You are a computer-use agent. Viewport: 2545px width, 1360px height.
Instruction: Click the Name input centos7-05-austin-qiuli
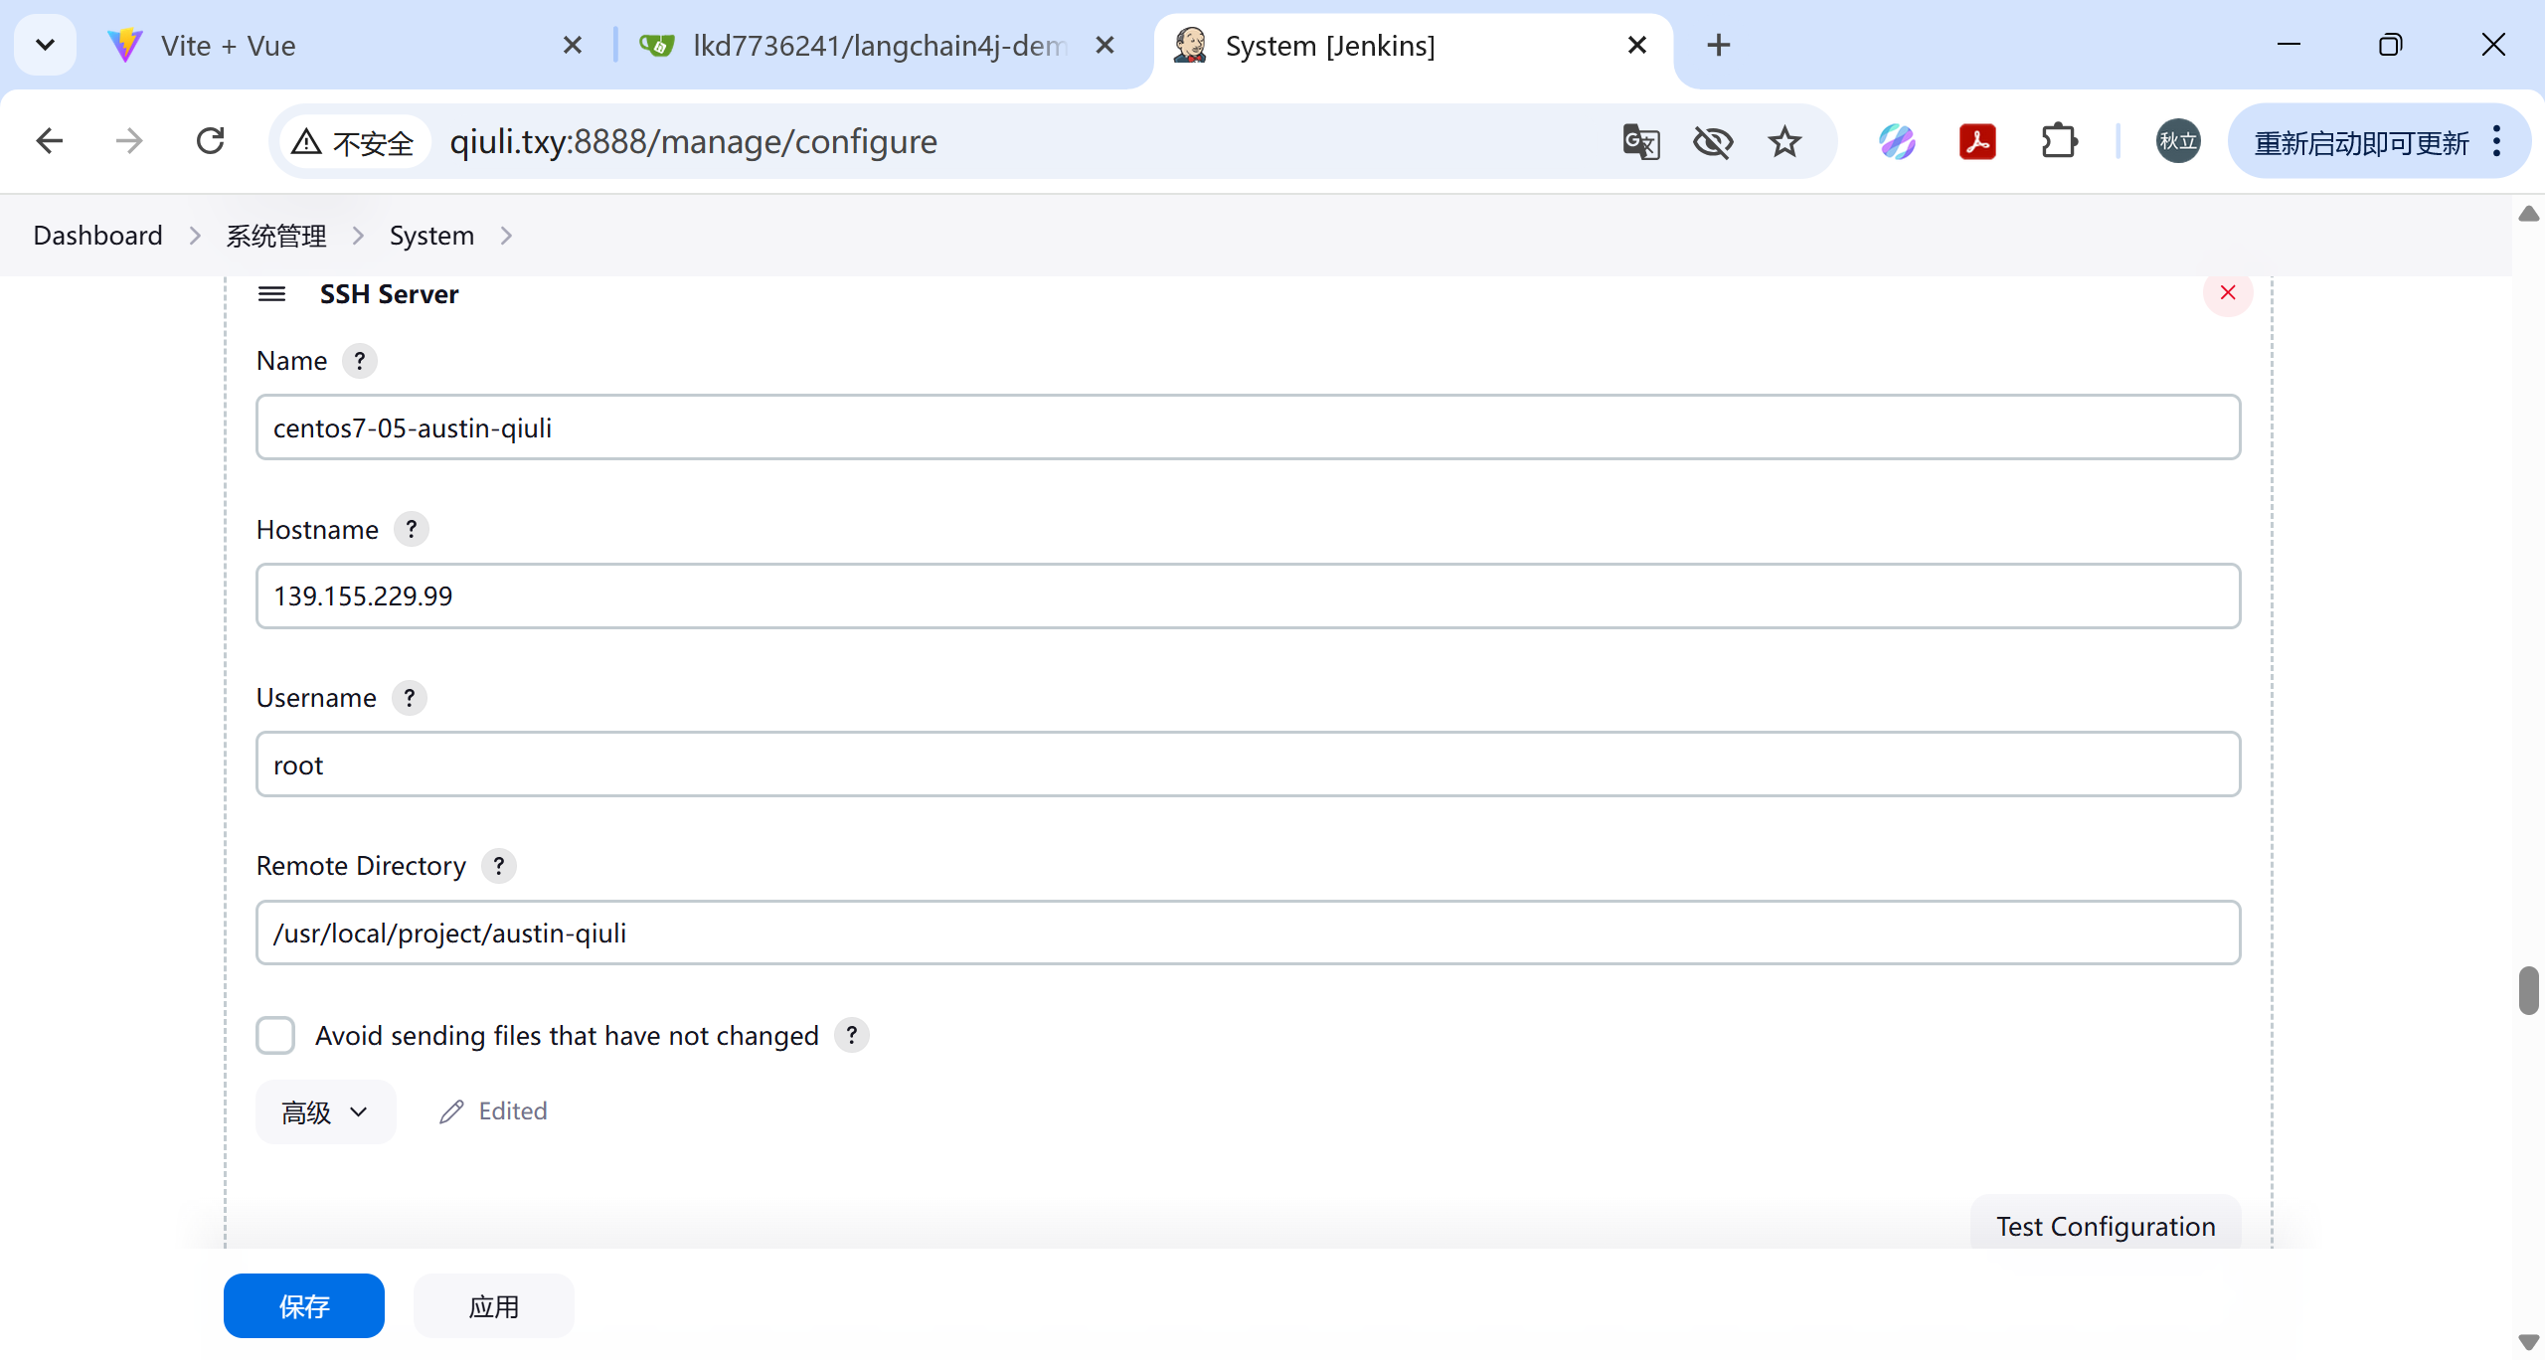1249,427
